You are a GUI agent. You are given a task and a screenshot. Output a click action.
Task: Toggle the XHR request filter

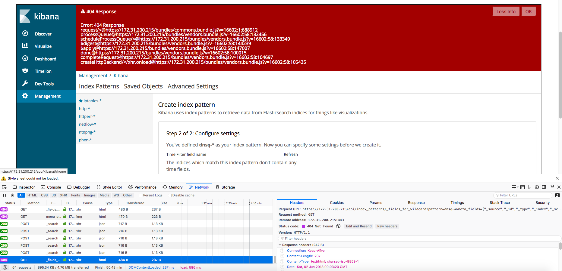click(64, 195)
